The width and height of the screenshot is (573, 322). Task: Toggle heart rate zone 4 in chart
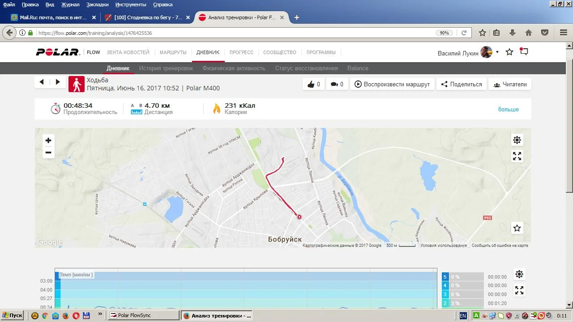445,285
